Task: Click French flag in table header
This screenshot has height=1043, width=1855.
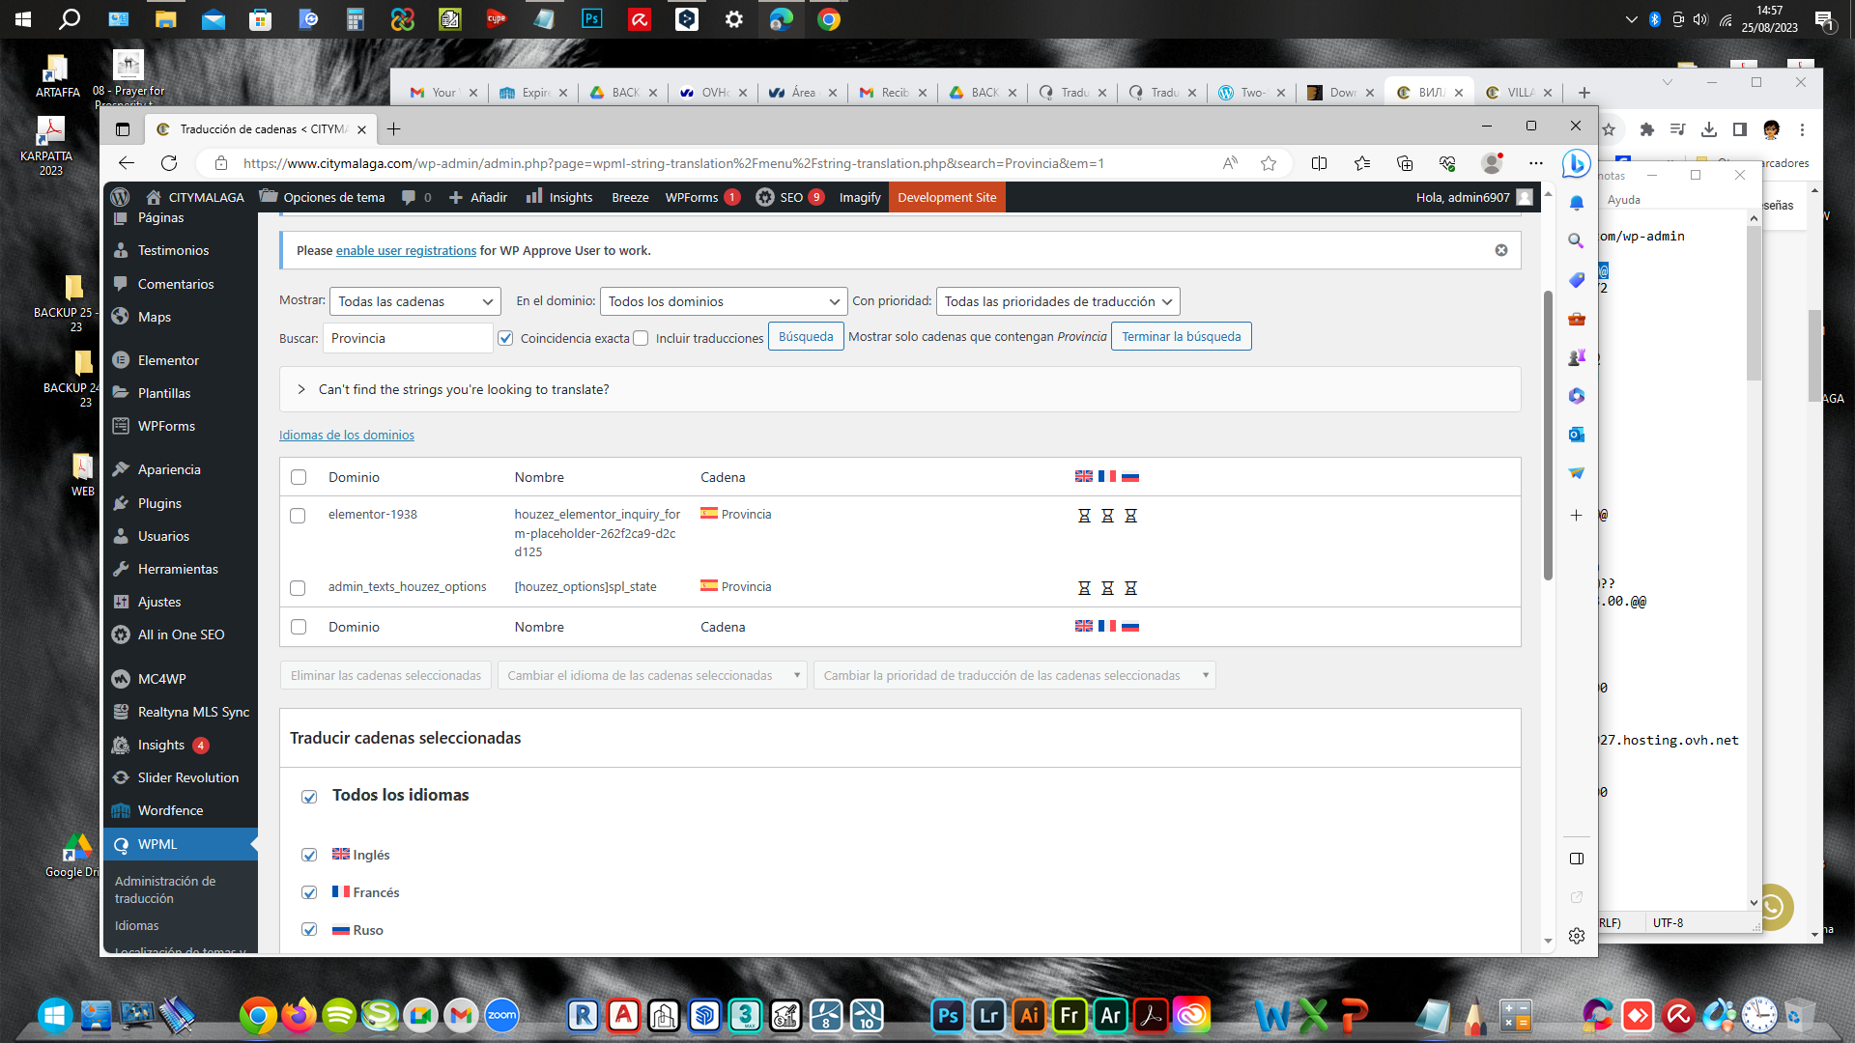Action: click(1107, 476)
